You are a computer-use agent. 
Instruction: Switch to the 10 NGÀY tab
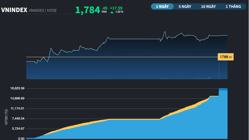(208, 6)
